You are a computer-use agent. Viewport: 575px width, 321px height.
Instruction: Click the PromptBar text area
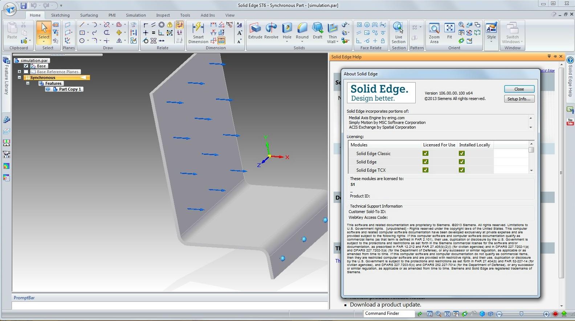pyautogui.click(x=170, y=305)
